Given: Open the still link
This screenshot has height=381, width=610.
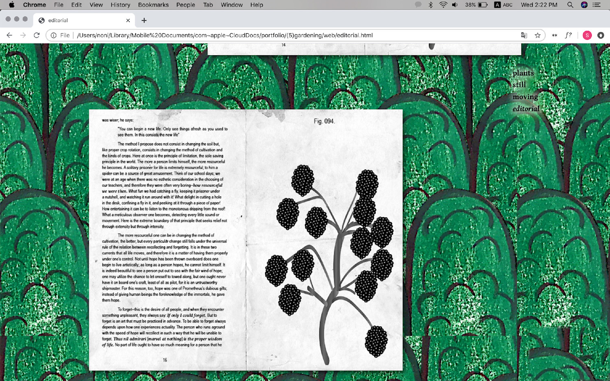Looking at the screenshot, I should click(519, 85).
